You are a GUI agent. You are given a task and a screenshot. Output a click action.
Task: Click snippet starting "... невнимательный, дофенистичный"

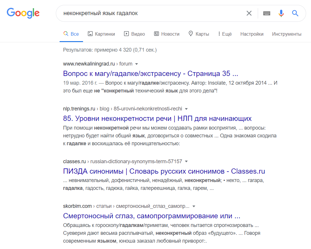pyautogui.click(x=163, y=184)
